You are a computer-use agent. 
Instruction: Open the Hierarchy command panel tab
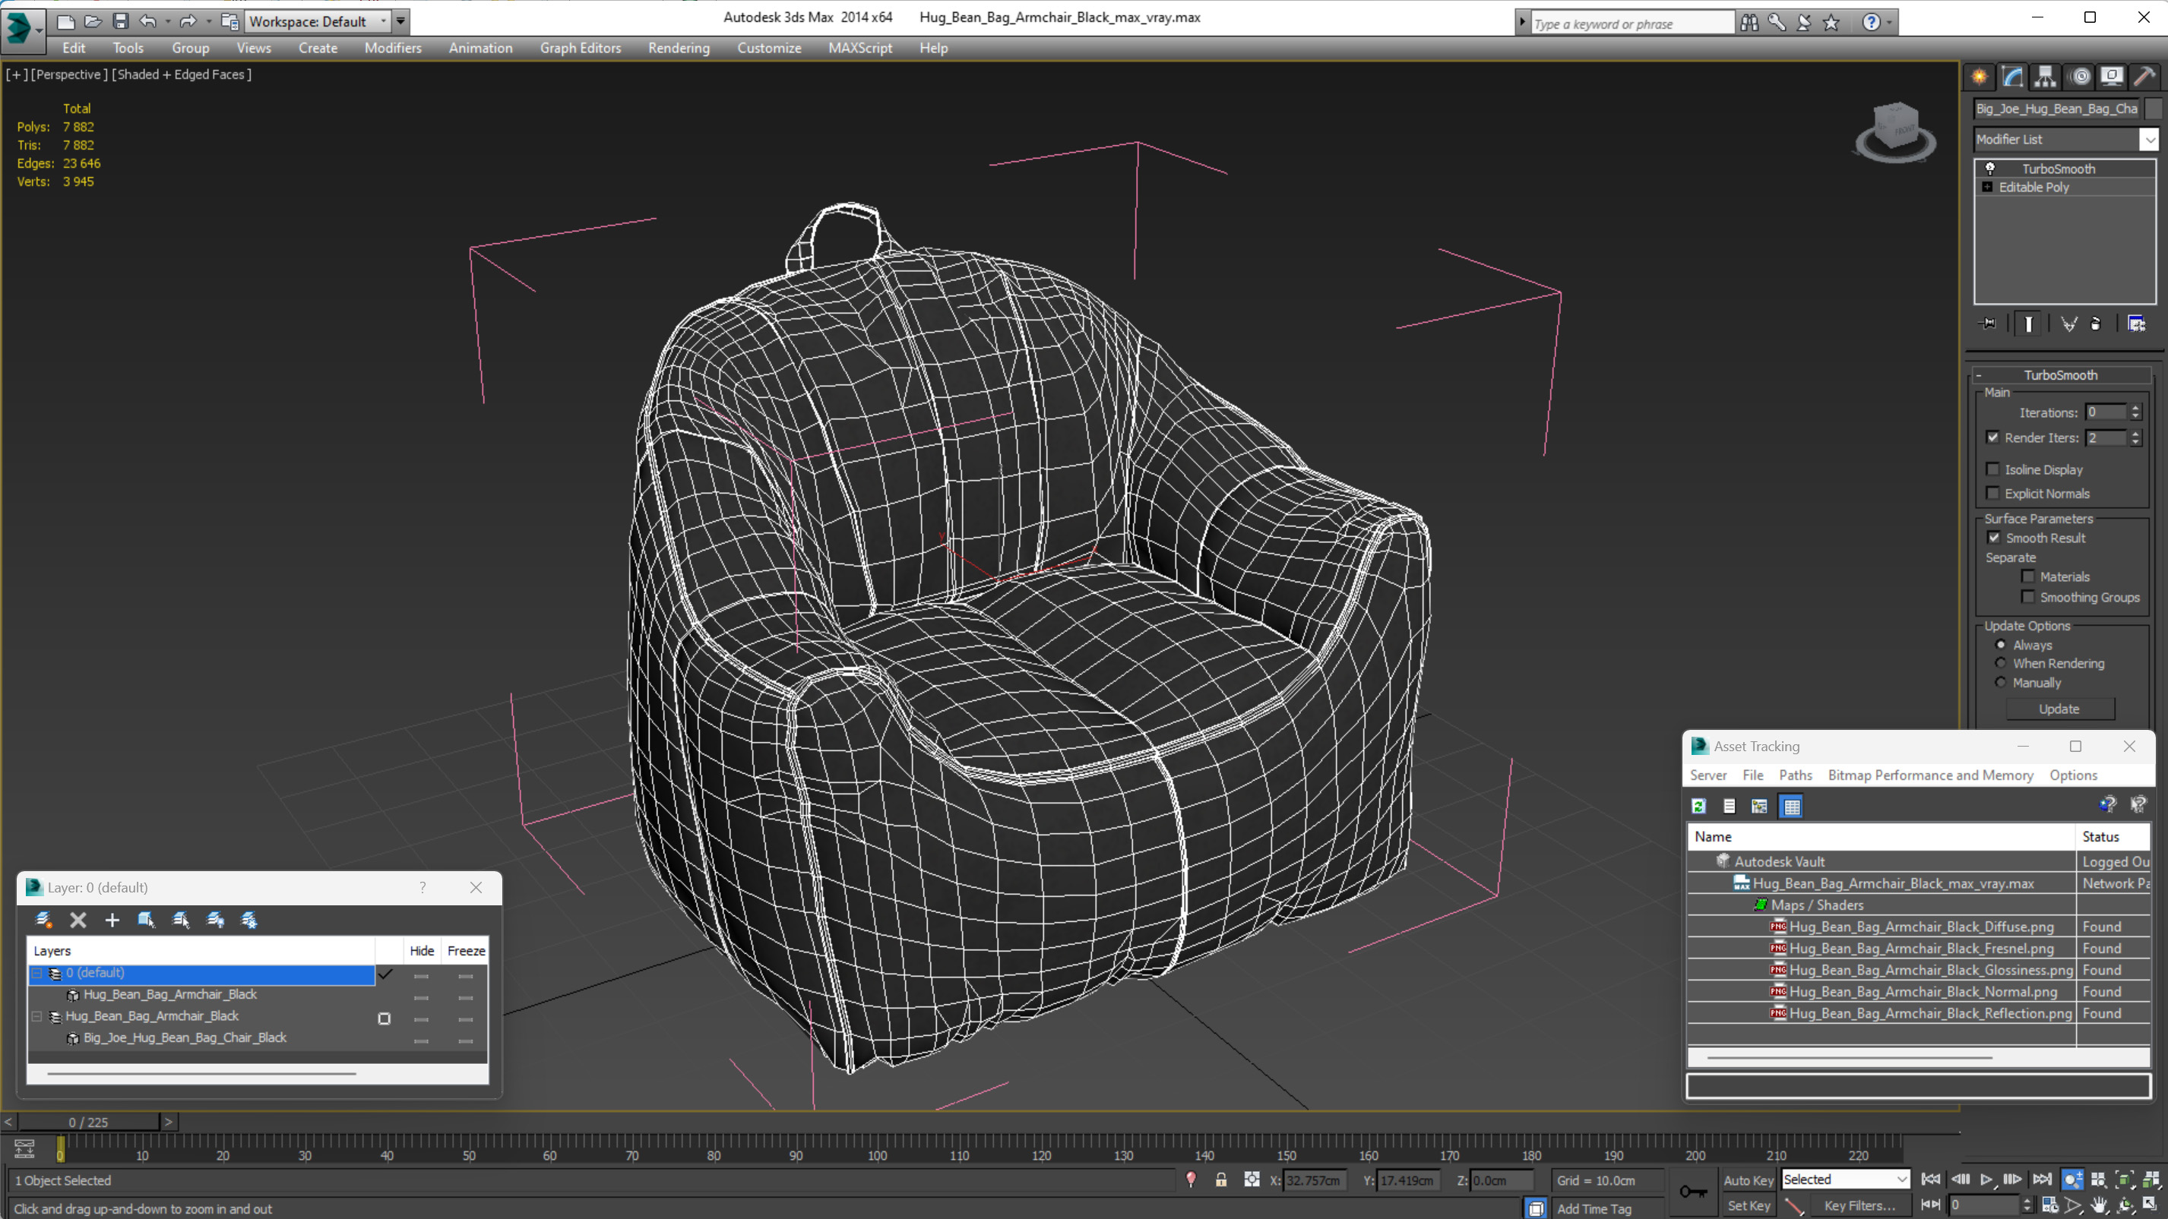tap(2045, 77)
